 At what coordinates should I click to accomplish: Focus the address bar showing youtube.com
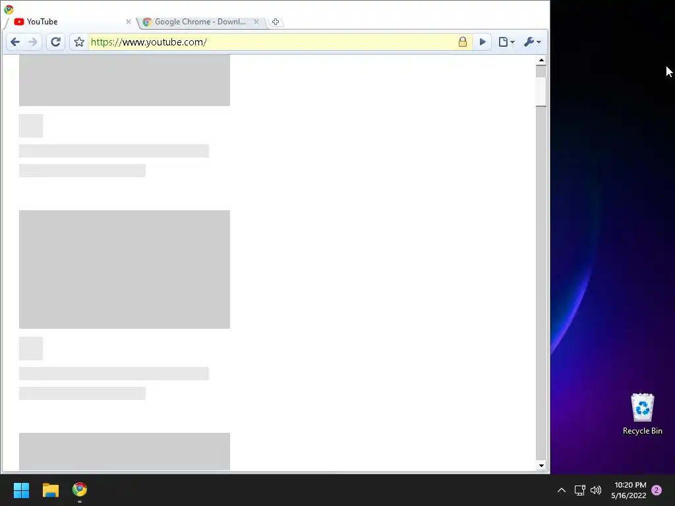point(271,42)
